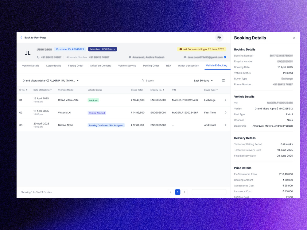Go to next page arrow
The height and width of the screenshot is (230, 307).
[x=185, y=192]
